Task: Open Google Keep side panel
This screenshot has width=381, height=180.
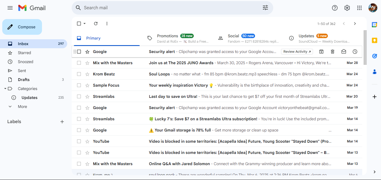Action: click(x=374, y=40)
